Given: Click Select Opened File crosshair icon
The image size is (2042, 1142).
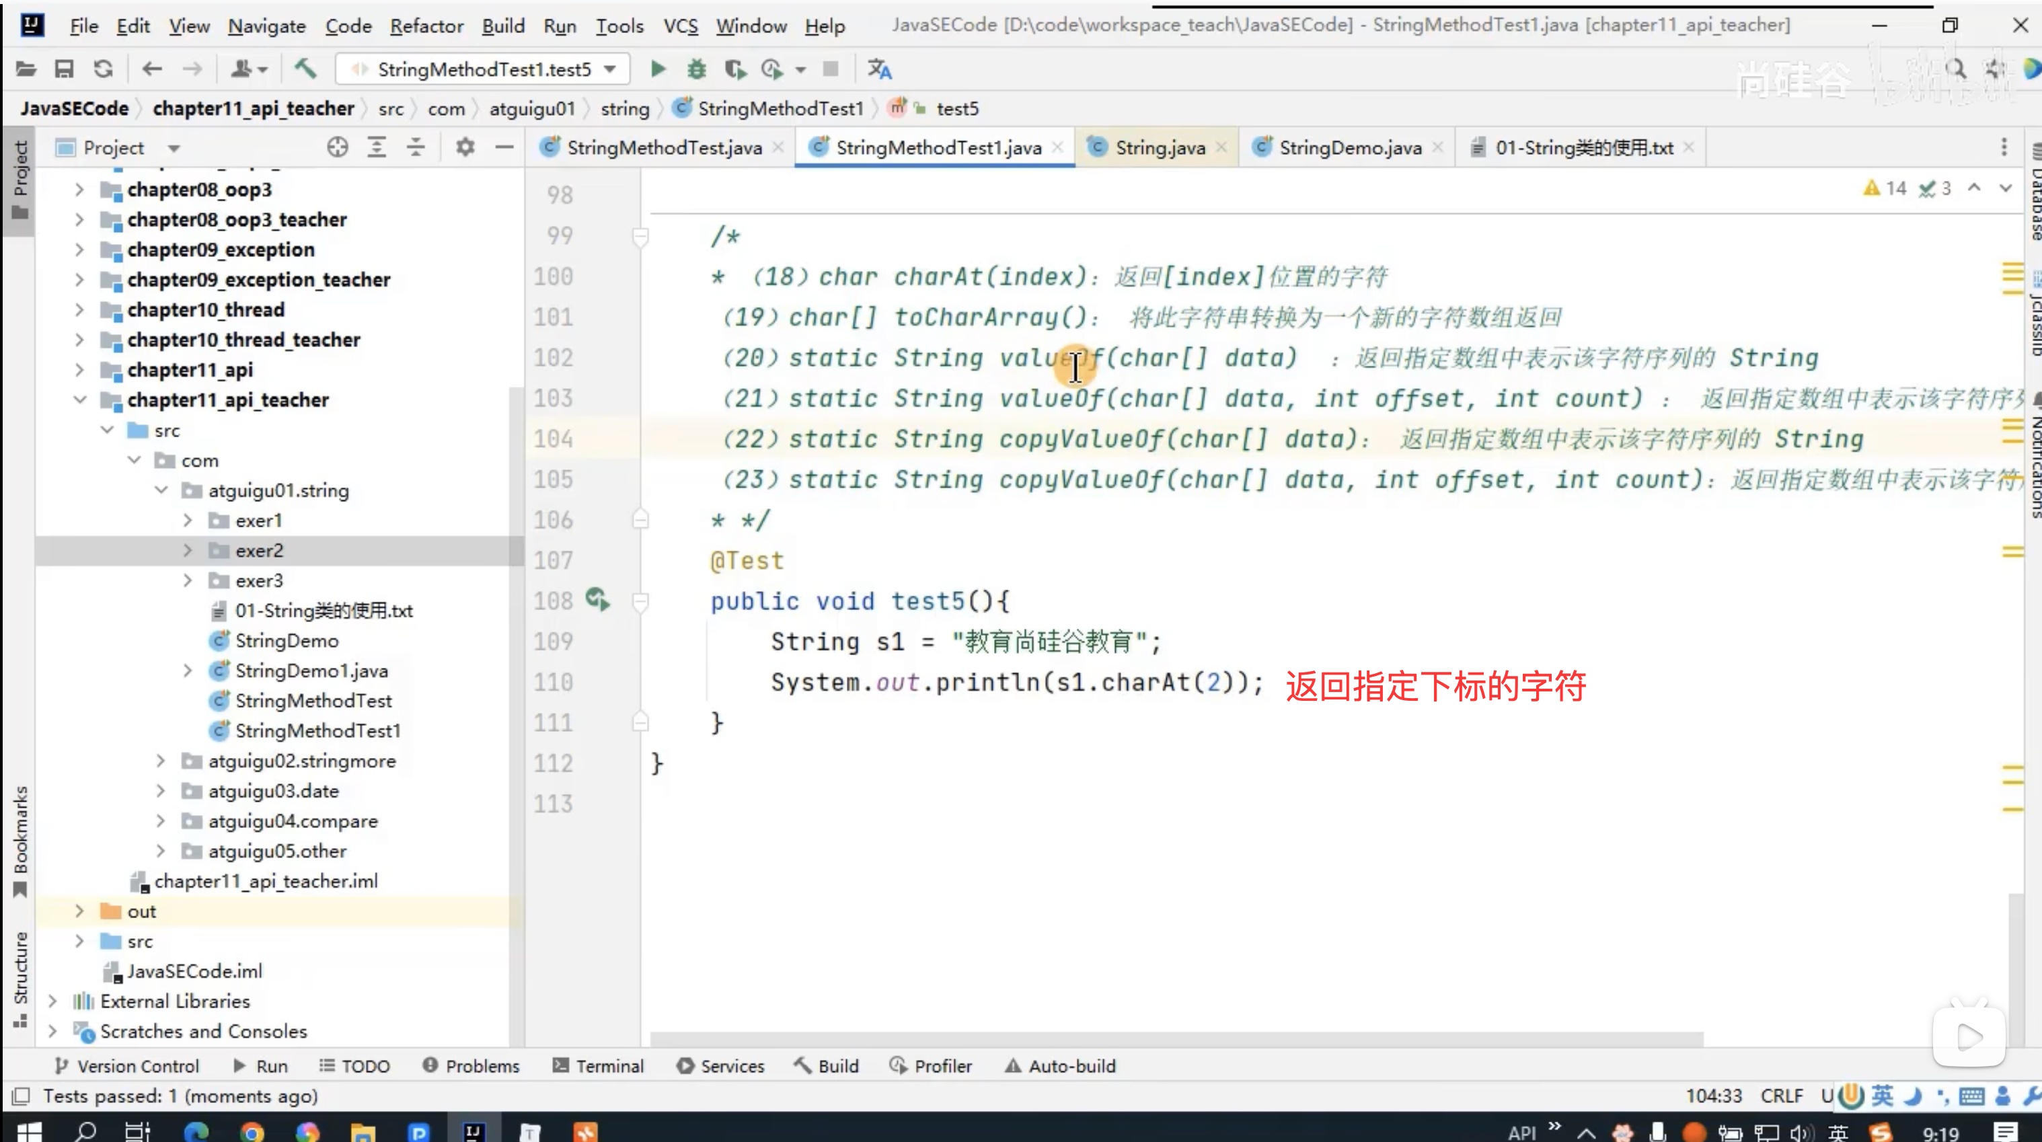Looking at the screenshot, I should point(338,147).
